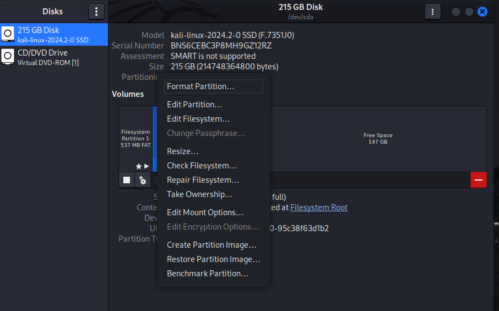
Task: Start Benchmark Partition… from menu
Action: click(208, 274)
